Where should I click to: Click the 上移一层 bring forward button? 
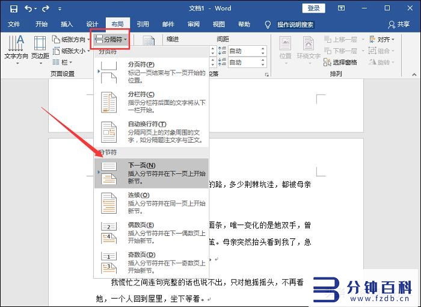[x=344, y=40]
